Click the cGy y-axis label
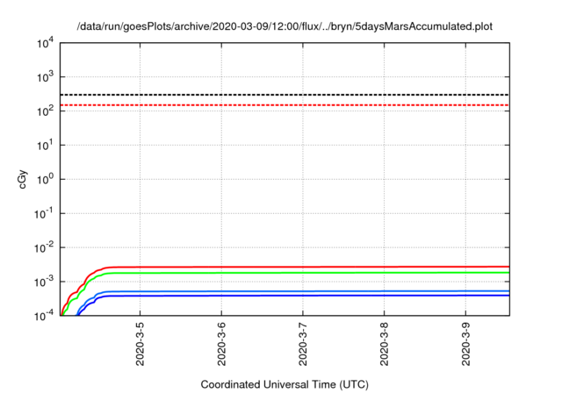Viewport: 562px width, 393px height. (x=23, y=180)
